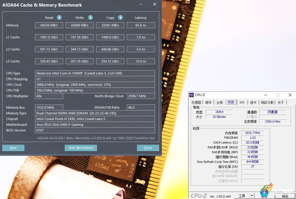This screenshot has width=296, height=199.
Task: Click the Read info icon
Action: [x=59, y=17]
